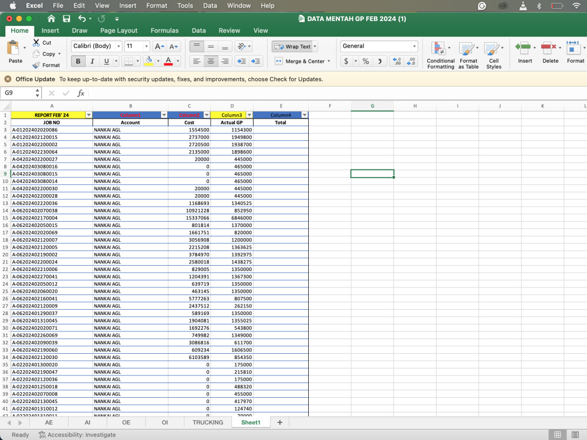Open the Formulas ribbon tab
Viewport: 587px width, 440px height.
click(x=164, y=31)
